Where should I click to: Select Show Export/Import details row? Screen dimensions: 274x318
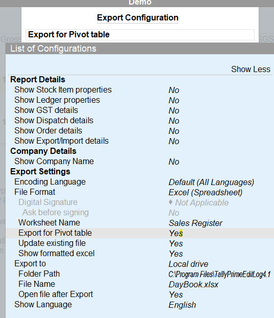pyautogui.click(x=140, y=141)
